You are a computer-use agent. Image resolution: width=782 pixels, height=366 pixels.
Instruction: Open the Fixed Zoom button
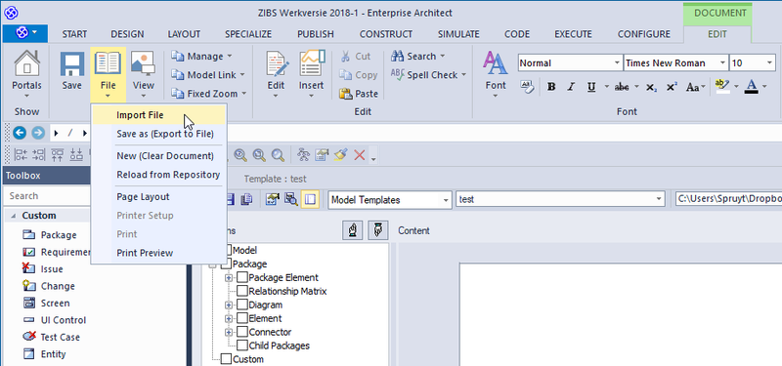coord(209,94)
